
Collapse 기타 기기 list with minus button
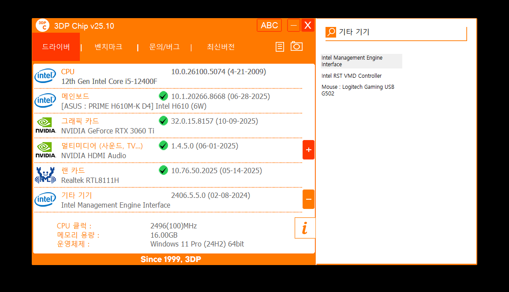coord(308,199)
